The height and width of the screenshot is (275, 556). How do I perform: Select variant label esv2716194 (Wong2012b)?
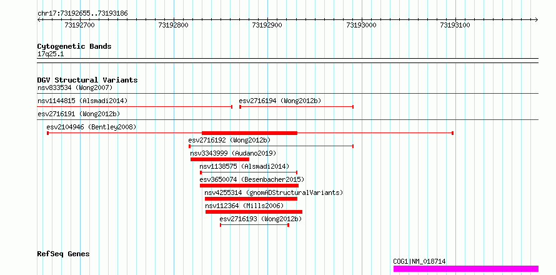pos(280,101)
